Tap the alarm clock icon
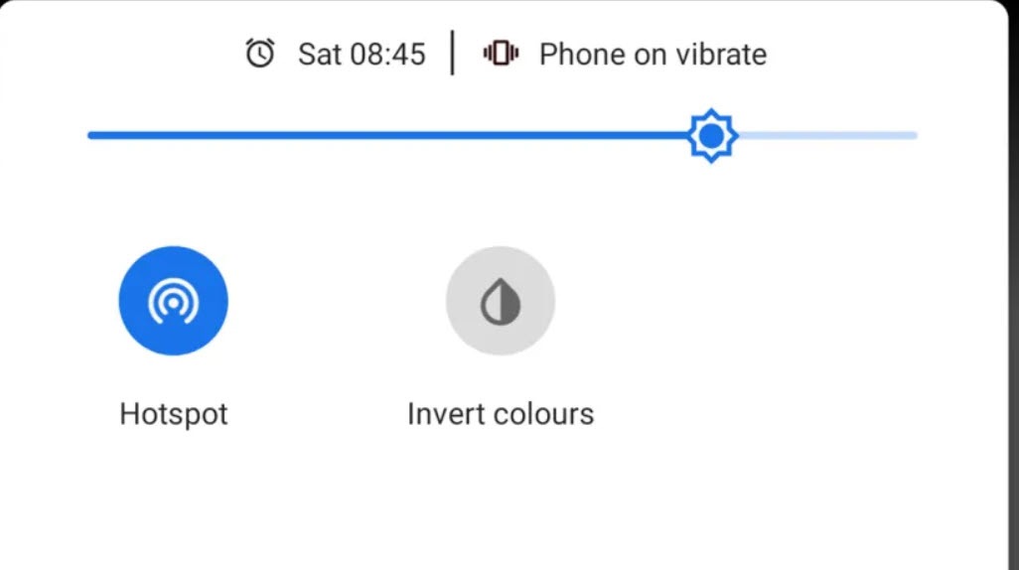Screen dimensions: 1019x570 [260, 53]
